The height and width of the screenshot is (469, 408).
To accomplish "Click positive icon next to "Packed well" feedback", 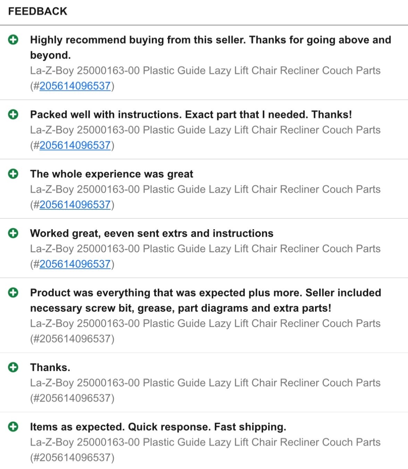I will (13, 114).
